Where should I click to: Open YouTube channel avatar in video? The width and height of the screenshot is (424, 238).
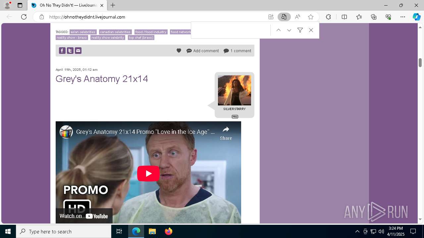coord(66,132)
